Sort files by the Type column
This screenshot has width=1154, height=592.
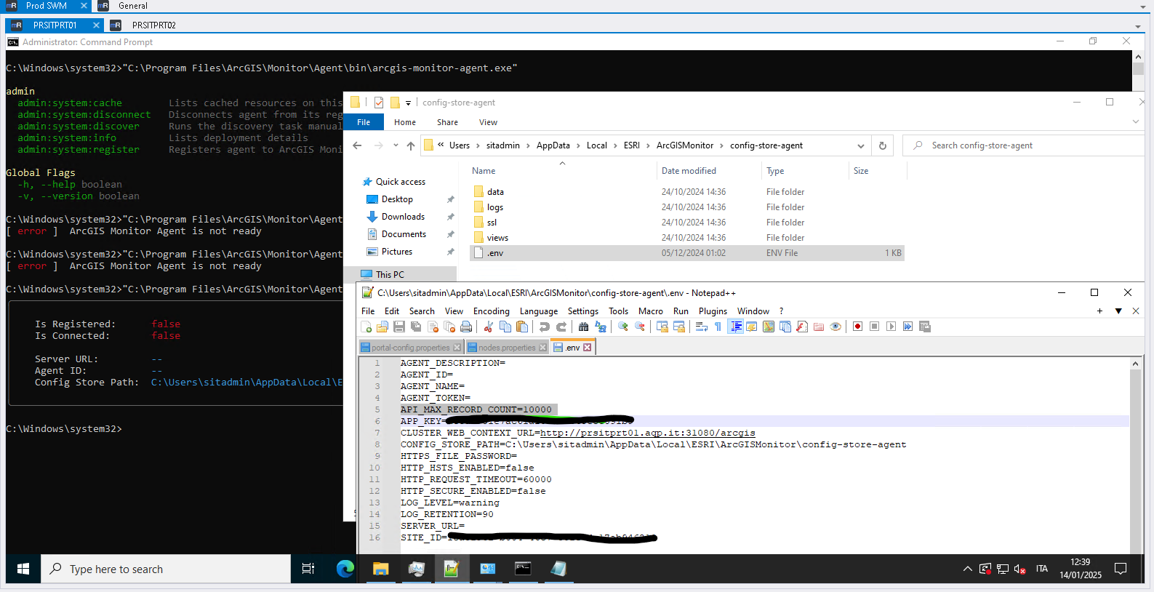point(775,171)
